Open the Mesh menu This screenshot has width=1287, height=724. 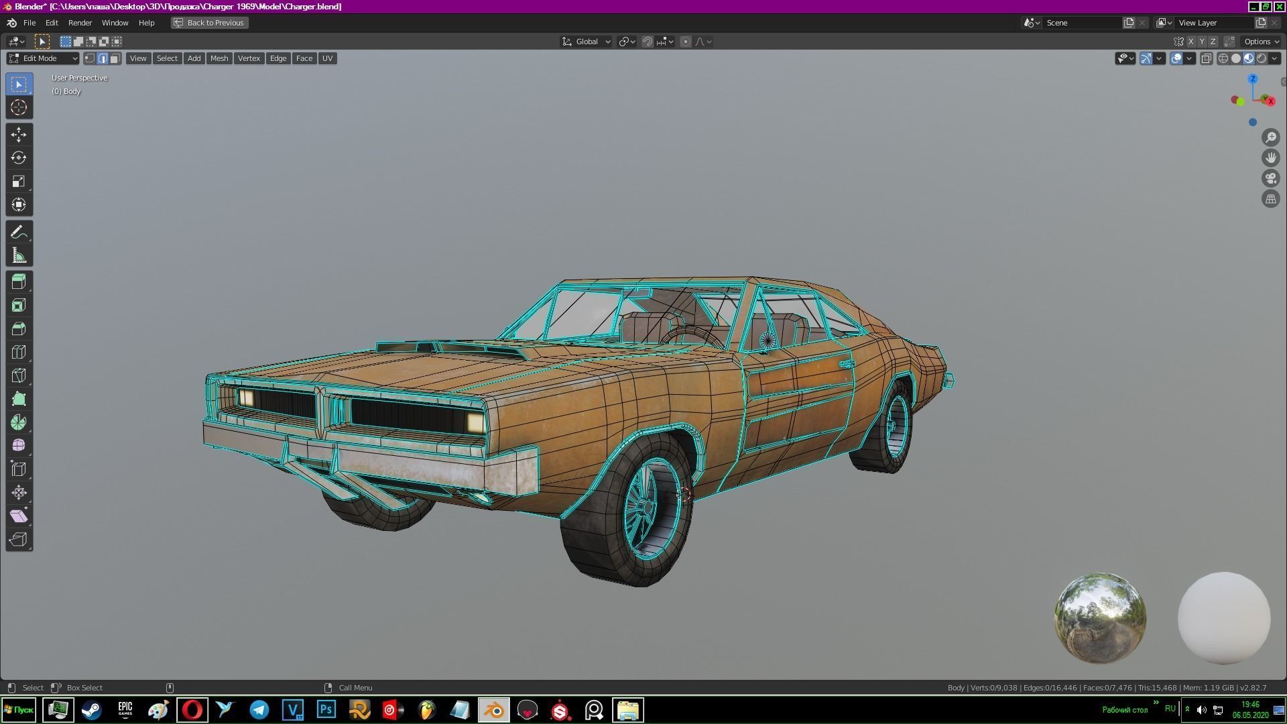point(219,58)
